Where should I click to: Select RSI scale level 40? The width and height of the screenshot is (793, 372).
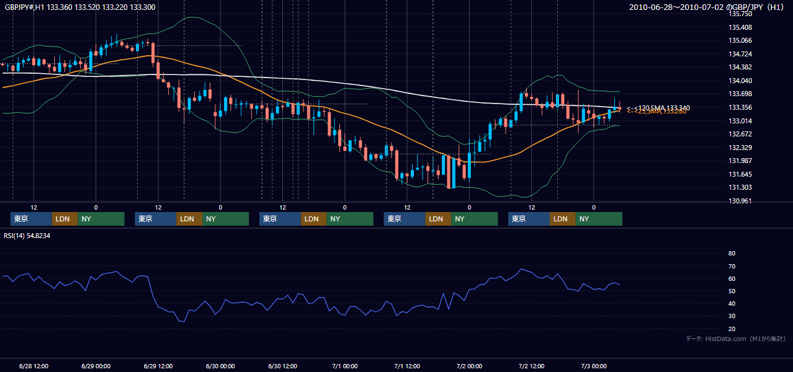tap(732, 303)
